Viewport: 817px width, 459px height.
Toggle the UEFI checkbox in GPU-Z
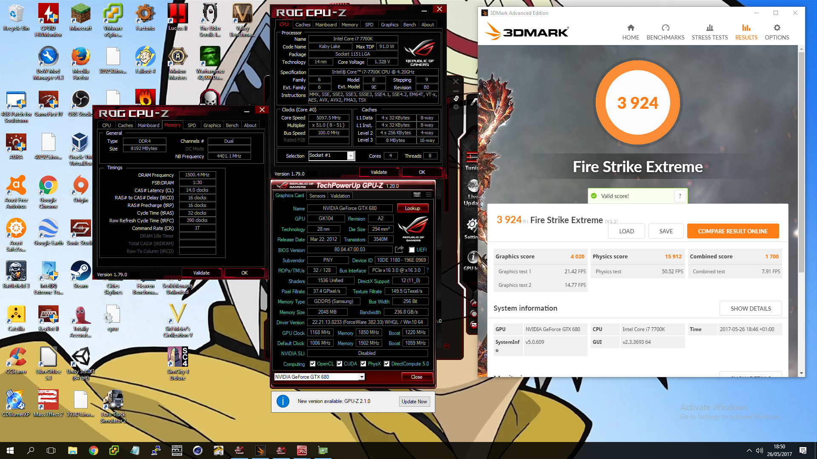(411, 249)
